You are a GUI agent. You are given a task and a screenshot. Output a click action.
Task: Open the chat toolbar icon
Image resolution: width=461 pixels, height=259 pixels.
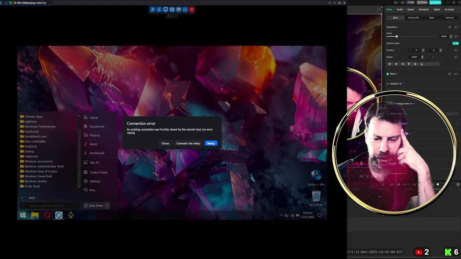(x=179, y=10)
